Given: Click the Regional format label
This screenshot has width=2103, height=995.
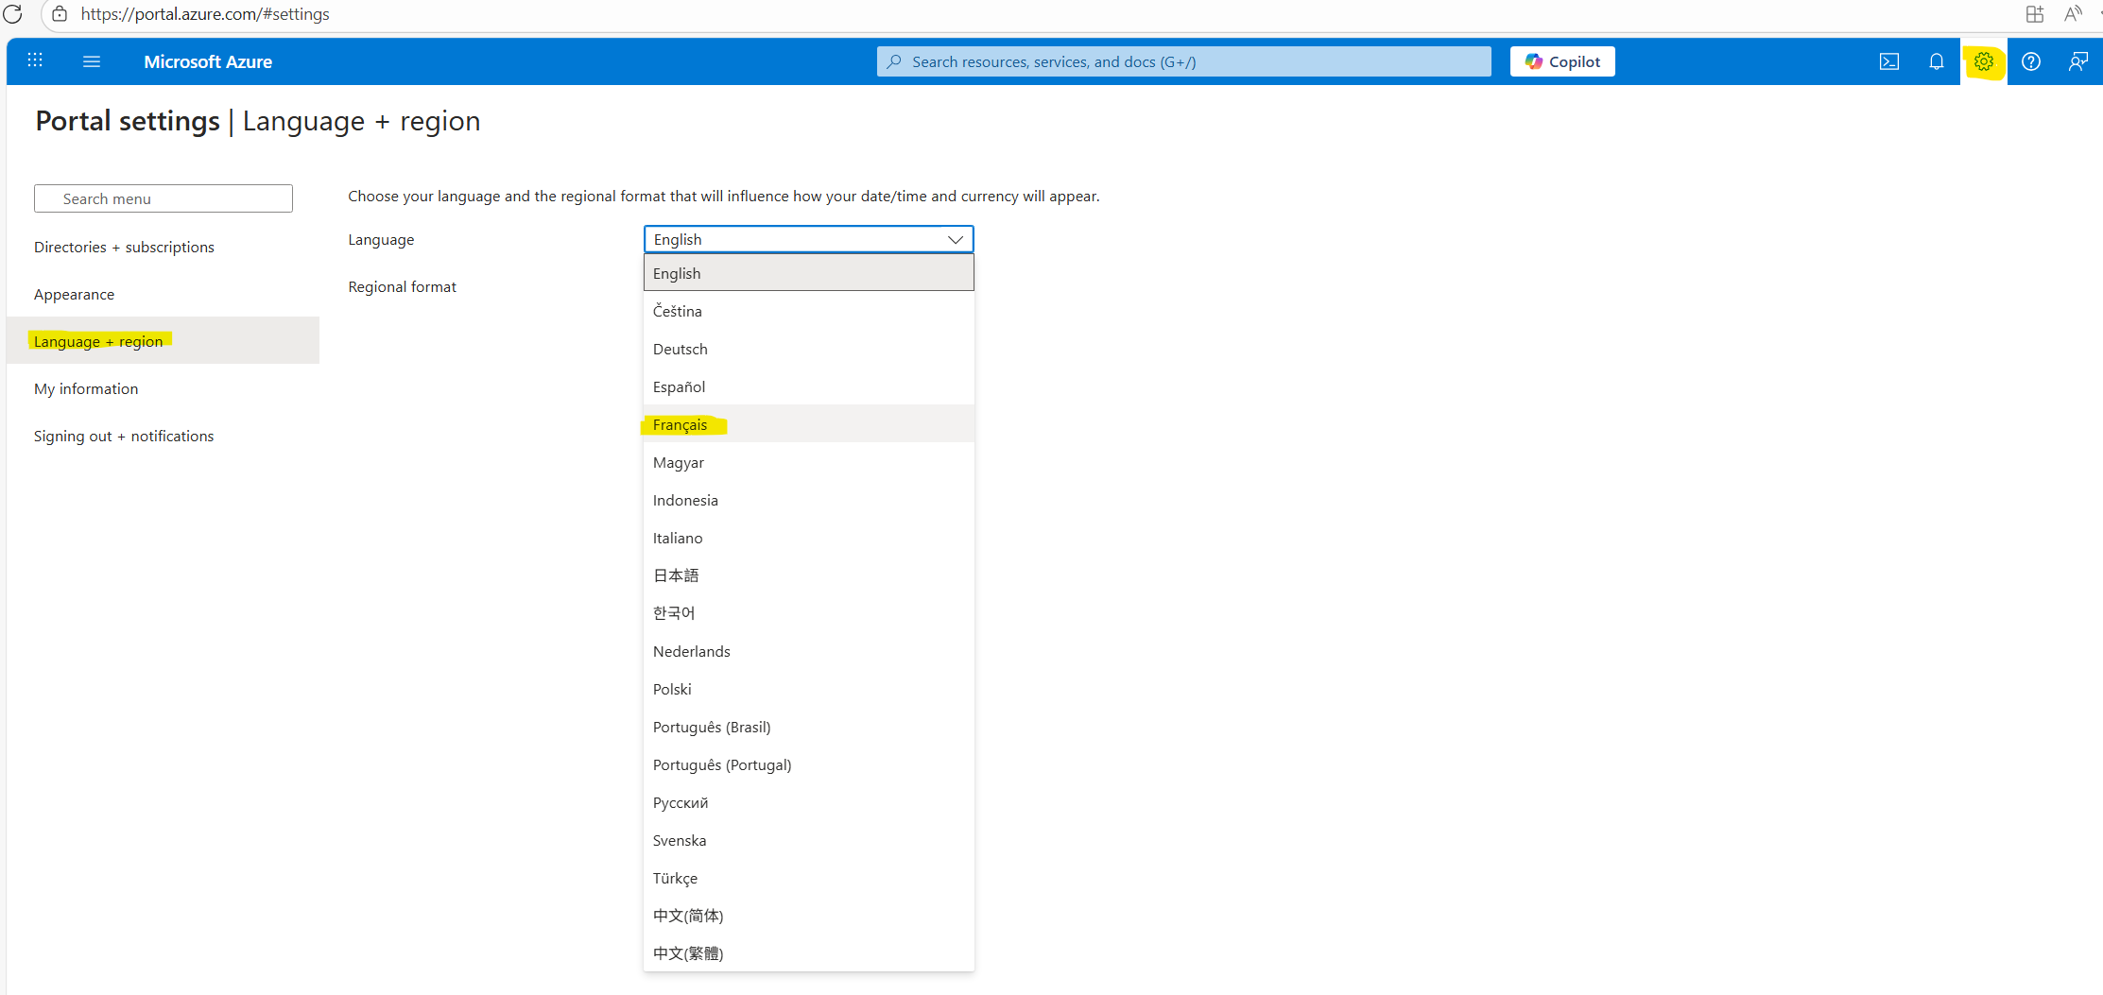Looking at the screenshot, I should [402, 286].
